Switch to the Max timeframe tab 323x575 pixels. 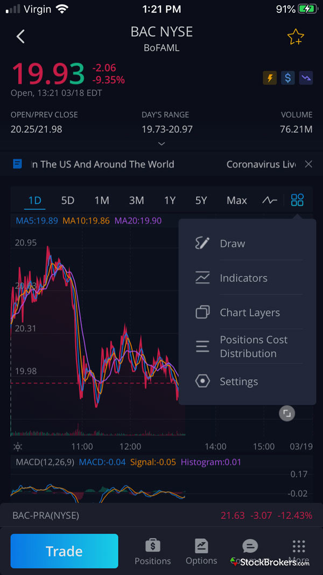pos(236,200)
